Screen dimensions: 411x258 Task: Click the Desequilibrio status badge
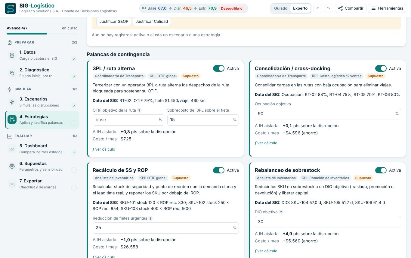click(x=232, y=8)
